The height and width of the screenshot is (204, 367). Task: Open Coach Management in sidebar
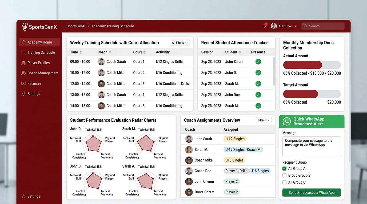click(39, 73)
